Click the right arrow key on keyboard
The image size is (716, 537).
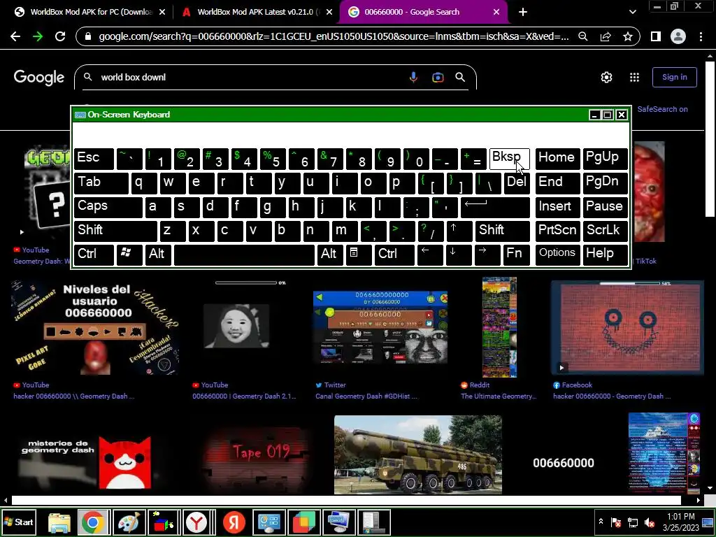tap(487, 255)
